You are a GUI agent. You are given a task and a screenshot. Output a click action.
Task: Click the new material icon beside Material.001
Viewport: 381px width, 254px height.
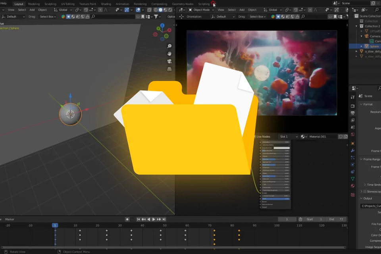click(346, 137)
